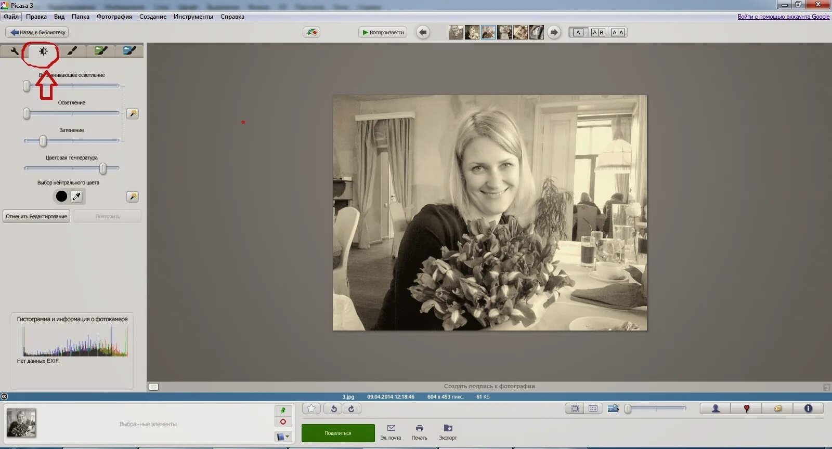Image resolution: width=832 pixels, height=449 pixels.
Task: Select the lighting and color tuning tab
Action: (43, 51)
